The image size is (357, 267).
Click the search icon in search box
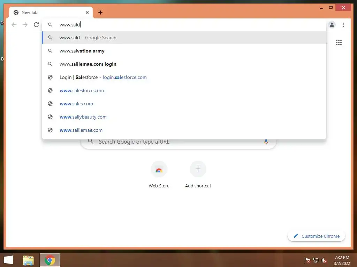(90, 142)
